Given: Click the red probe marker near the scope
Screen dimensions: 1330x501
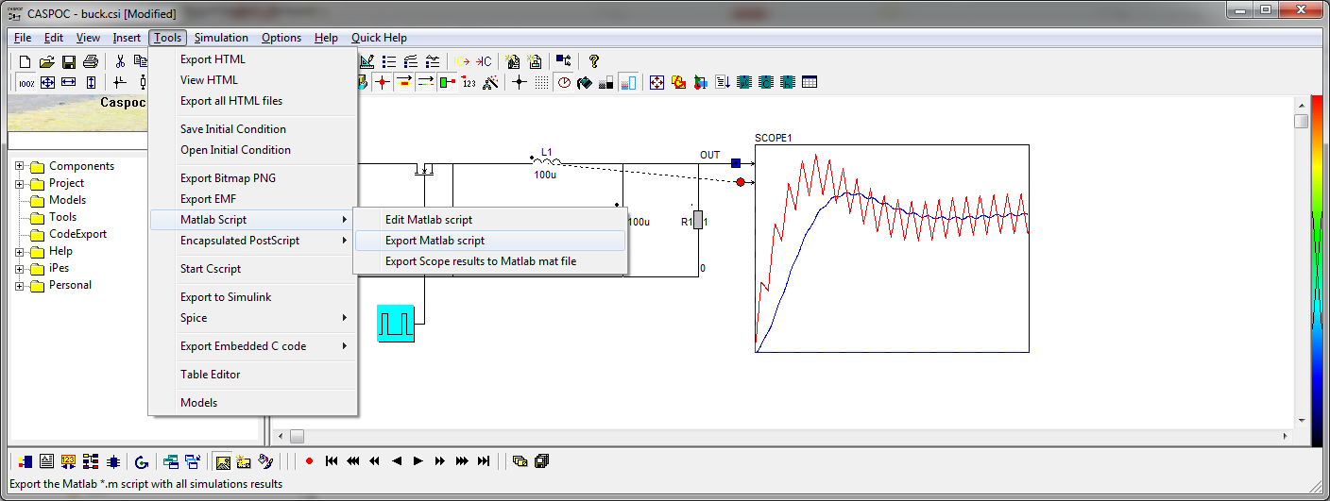Looking at the screenshot, I should [740, 182].
